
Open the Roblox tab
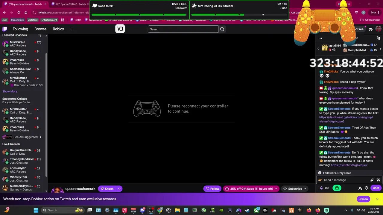pyautogui.click(x=58, y=29)
